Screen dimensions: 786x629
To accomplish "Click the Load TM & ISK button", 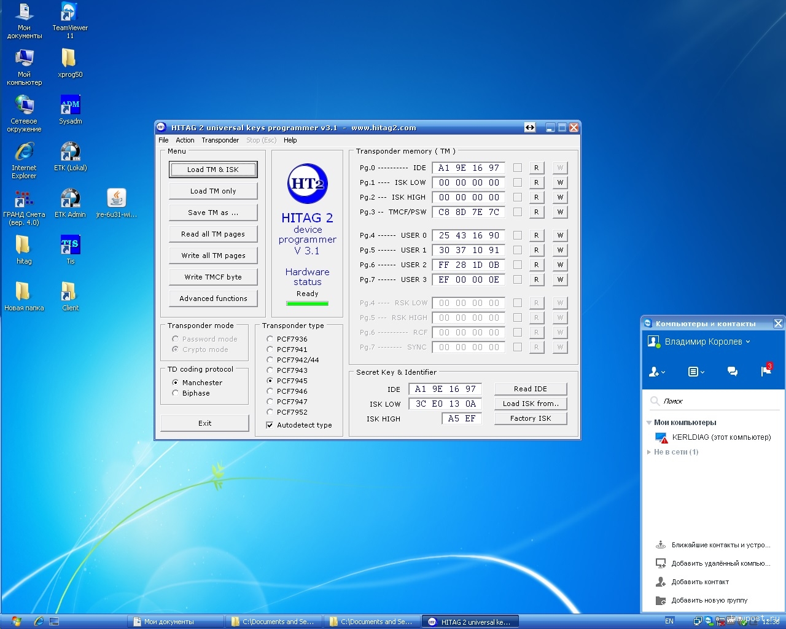I will [213, 170].
